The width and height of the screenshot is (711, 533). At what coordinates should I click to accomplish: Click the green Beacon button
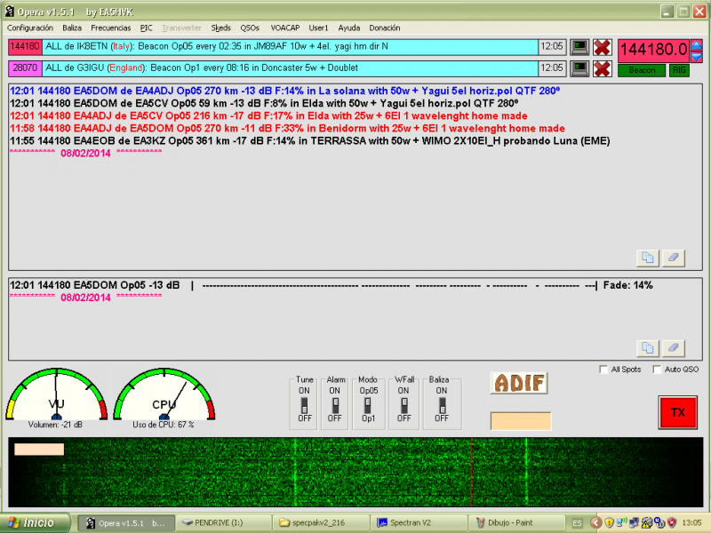(642, 70)
